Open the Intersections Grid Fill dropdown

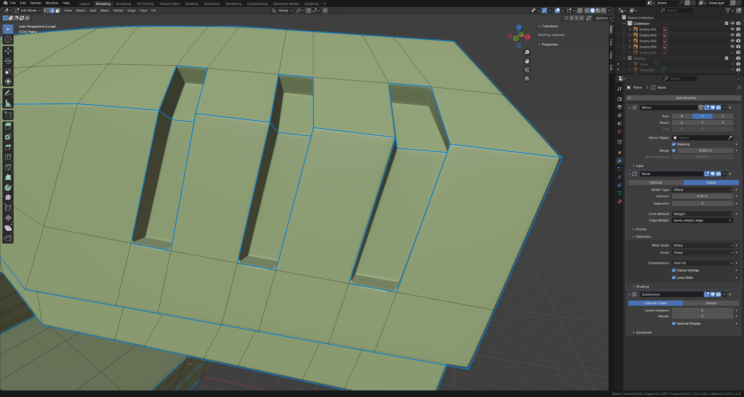tap(702, 263)
